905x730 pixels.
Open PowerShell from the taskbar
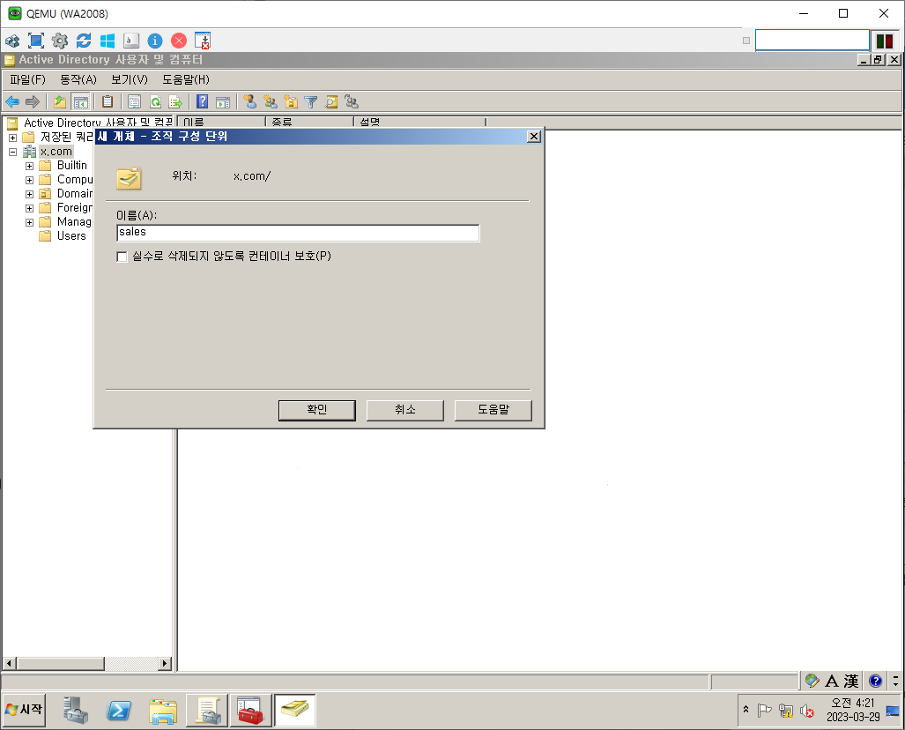tap(119, 711)
